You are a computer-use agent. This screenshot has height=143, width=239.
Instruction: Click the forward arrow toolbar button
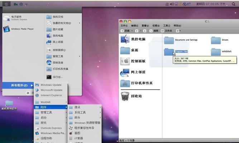[137, 31]
